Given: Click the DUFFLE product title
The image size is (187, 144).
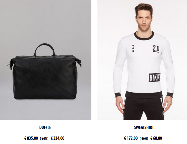Looking at the screenshot, I should [x=45, y=127].
